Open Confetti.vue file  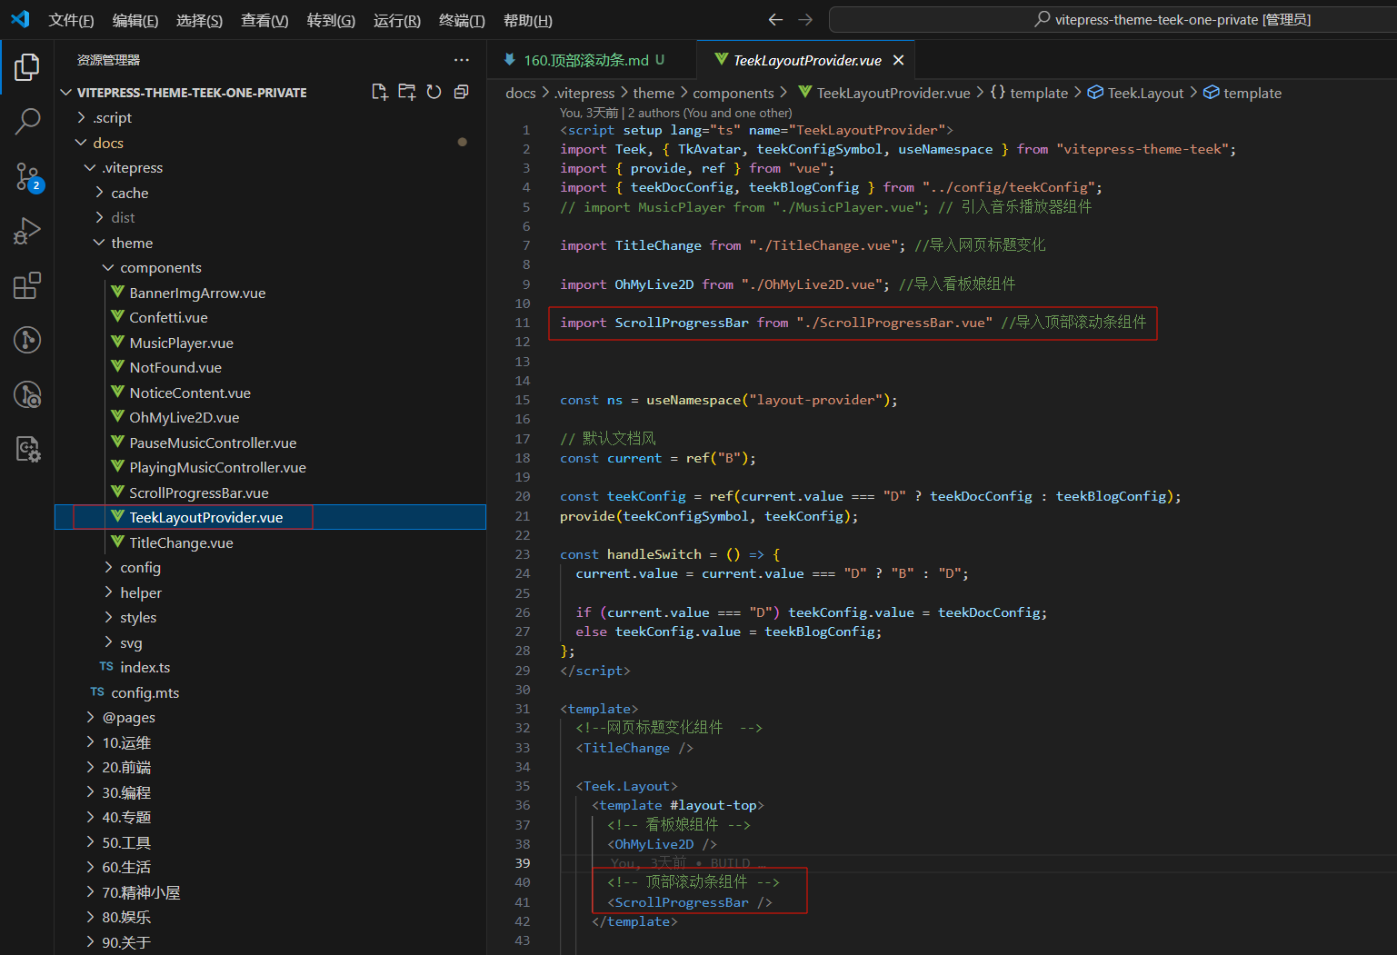tap(270, 317)
